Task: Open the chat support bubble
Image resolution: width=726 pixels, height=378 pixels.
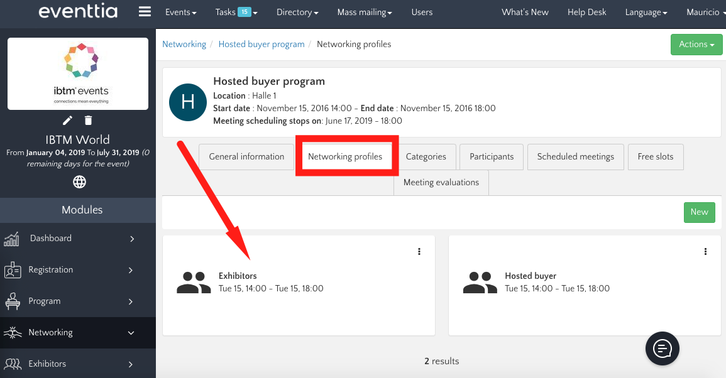Action: (663, 348)
